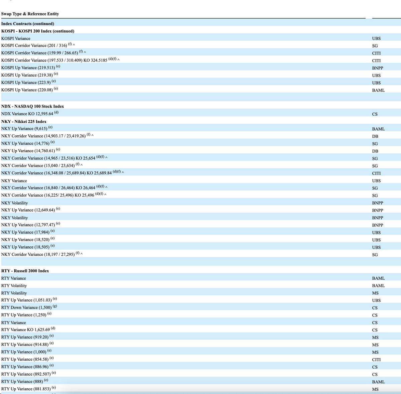Click 'SG' in NKY Corridor Variance (18,197 / 27,295) row
Viewport: 401px width, 394px height.
[375, 255]
